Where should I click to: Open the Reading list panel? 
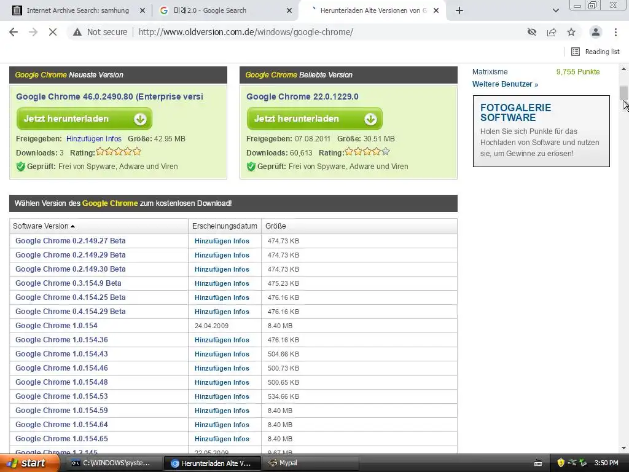coord(595,52)
